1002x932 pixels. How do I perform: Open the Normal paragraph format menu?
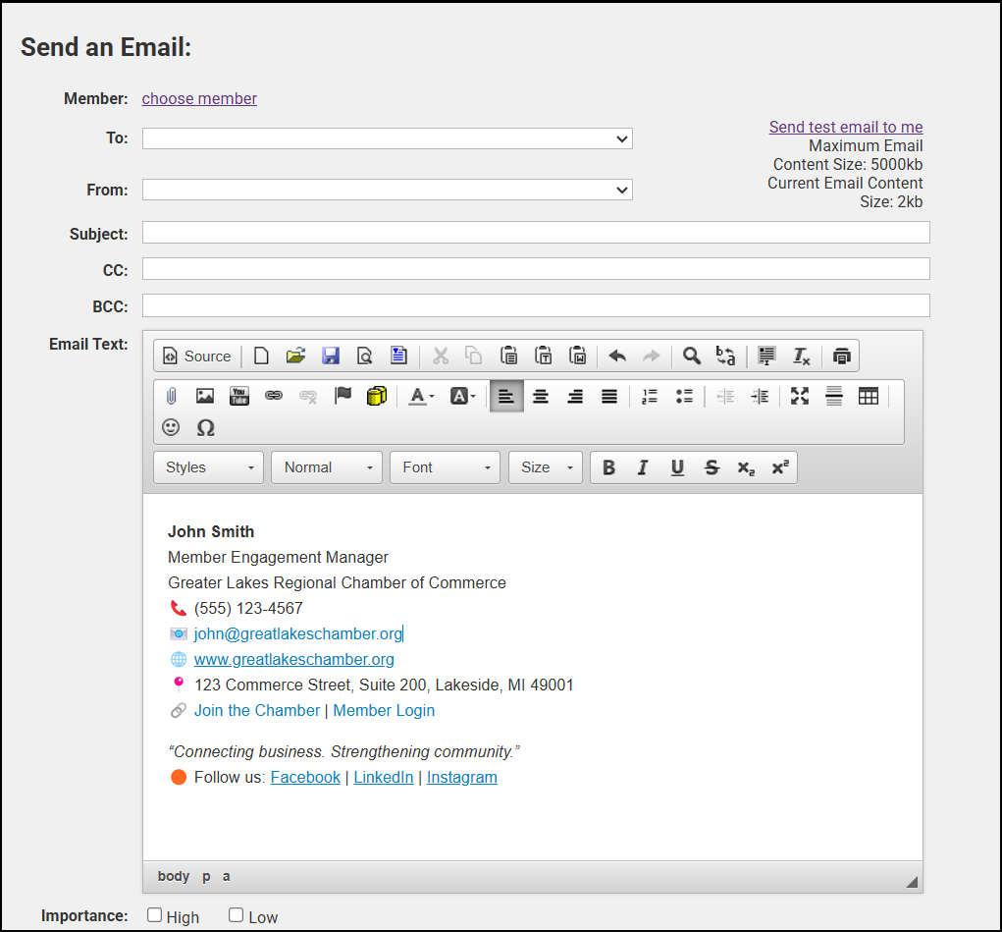coord(327,467)
